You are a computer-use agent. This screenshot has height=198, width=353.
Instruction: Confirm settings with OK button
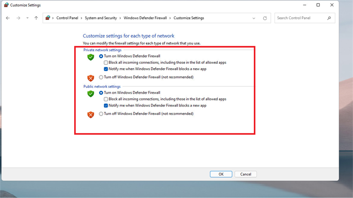click(221, 174)
